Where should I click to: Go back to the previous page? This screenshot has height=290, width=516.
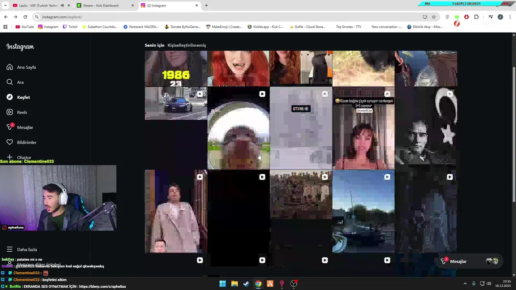click(6, 17)
